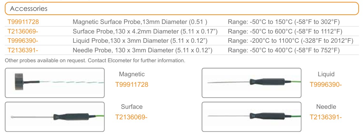The width and height of the screenshot is (364, 134).
Task: Click part number T9996390- in the table
Action: tap(22, 41)
